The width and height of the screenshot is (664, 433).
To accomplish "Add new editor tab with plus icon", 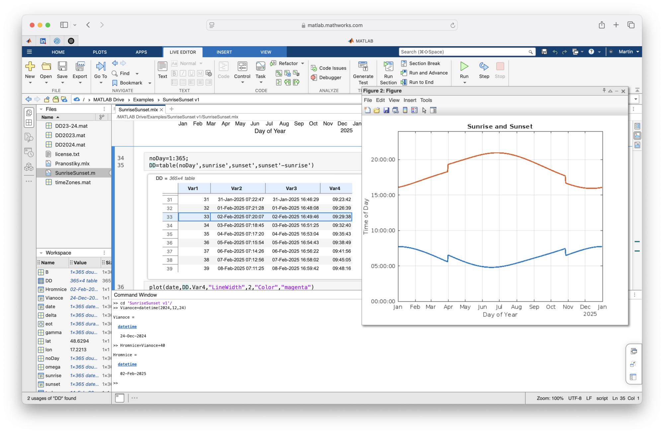I will [172, 109].
